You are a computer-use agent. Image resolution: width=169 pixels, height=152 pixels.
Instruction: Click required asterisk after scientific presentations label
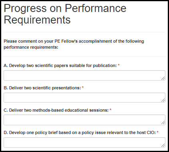(83, 87)
